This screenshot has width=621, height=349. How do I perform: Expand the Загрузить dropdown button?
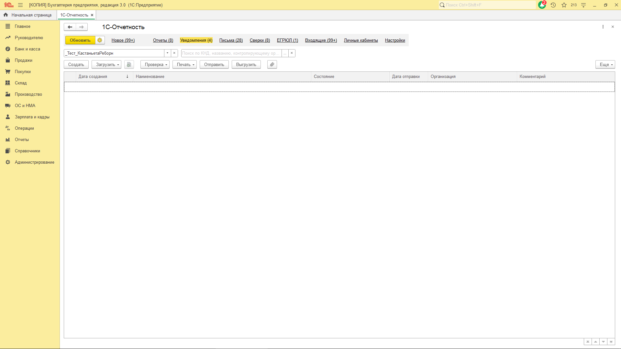pos(106,64)
